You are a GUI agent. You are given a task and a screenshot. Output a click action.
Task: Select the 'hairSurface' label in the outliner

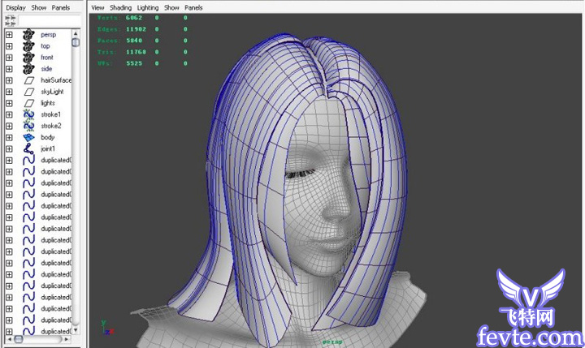pos(56,80)
